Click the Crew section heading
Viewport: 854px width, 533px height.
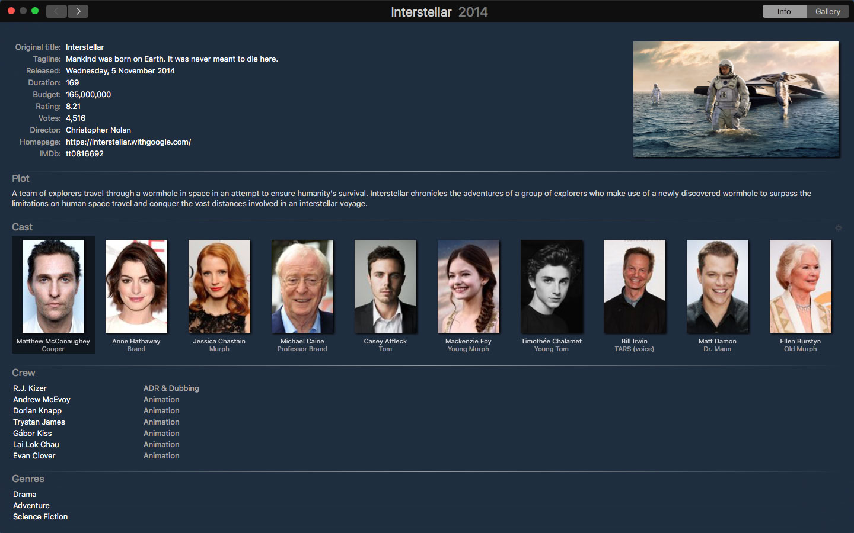pos(24,373)
